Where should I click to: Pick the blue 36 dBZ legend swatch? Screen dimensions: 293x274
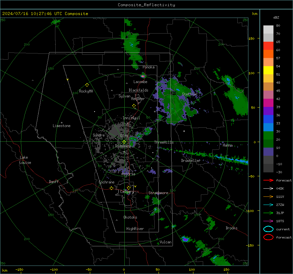pos(268,119)
